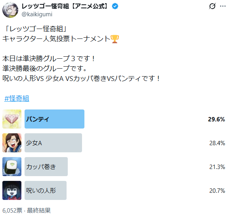Open the カッパ巻き sushi thumbnail
Image resolution: width=233 pixels, height=215 pixels.
click(x=12, y=167)
